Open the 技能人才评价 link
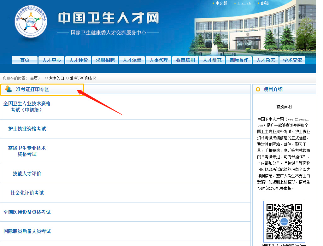 click(27, 173)
